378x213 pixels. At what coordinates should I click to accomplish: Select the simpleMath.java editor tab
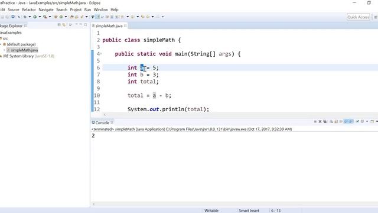(109, 26)
